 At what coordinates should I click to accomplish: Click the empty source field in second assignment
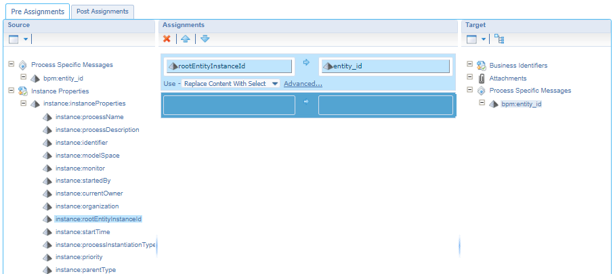click(229, 105)
